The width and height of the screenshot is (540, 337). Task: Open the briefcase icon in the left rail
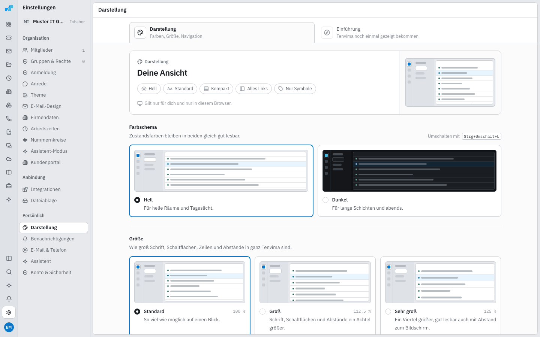[x=9, y=186]
